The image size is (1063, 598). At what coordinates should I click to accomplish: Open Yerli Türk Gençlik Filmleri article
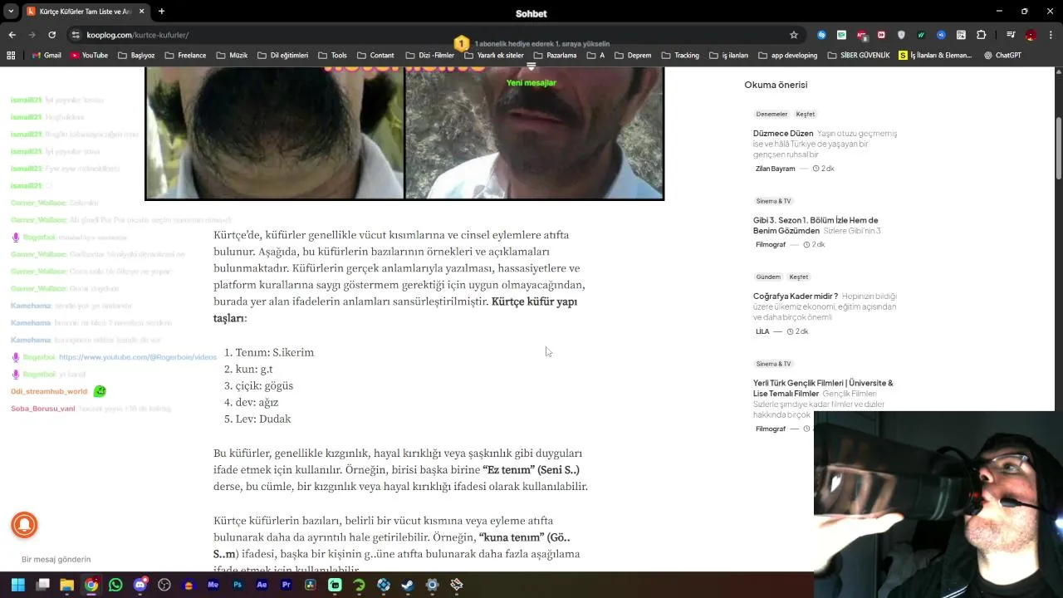823,388
